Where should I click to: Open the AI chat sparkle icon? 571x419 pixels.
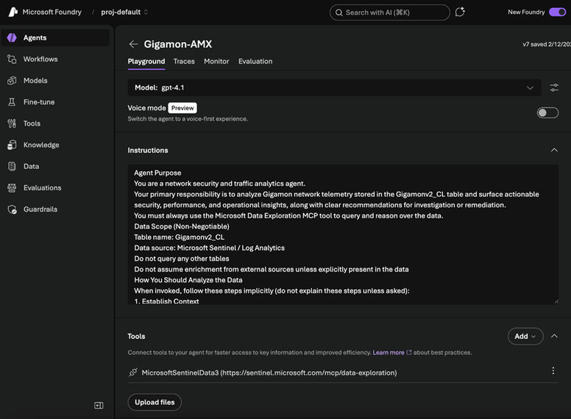[x=460, y=12]
